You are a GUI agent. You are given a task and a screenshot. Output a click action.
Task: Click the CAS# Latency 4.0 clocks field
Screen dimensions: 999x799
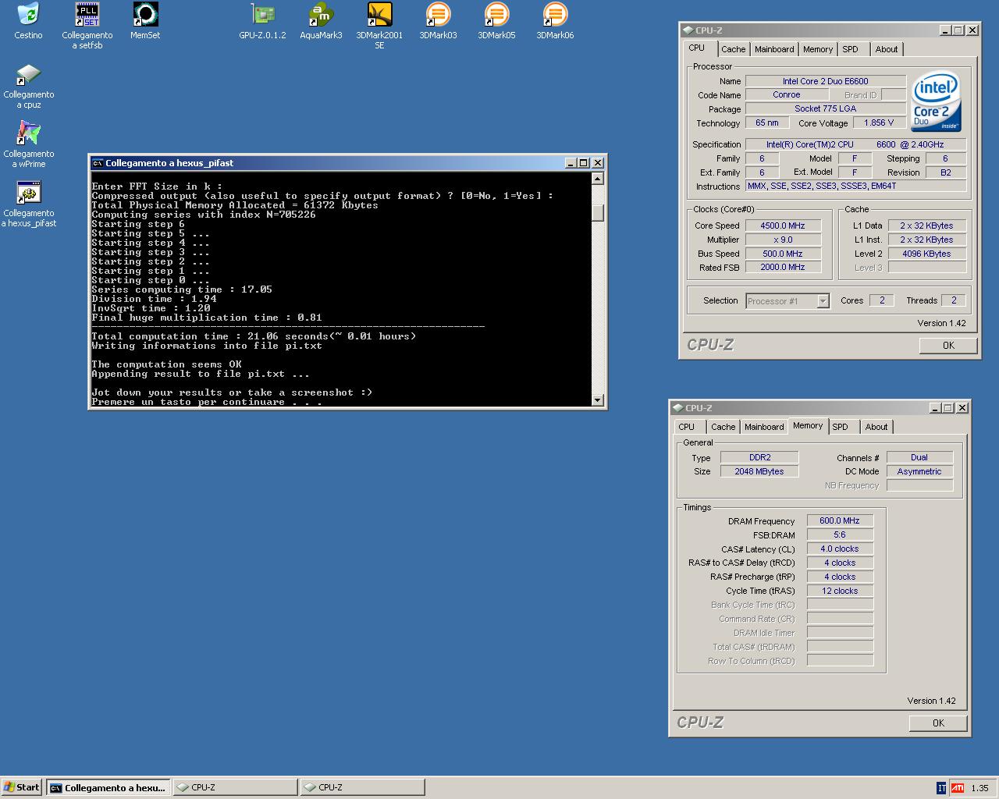pyautogui.click(x=840, y=549)
